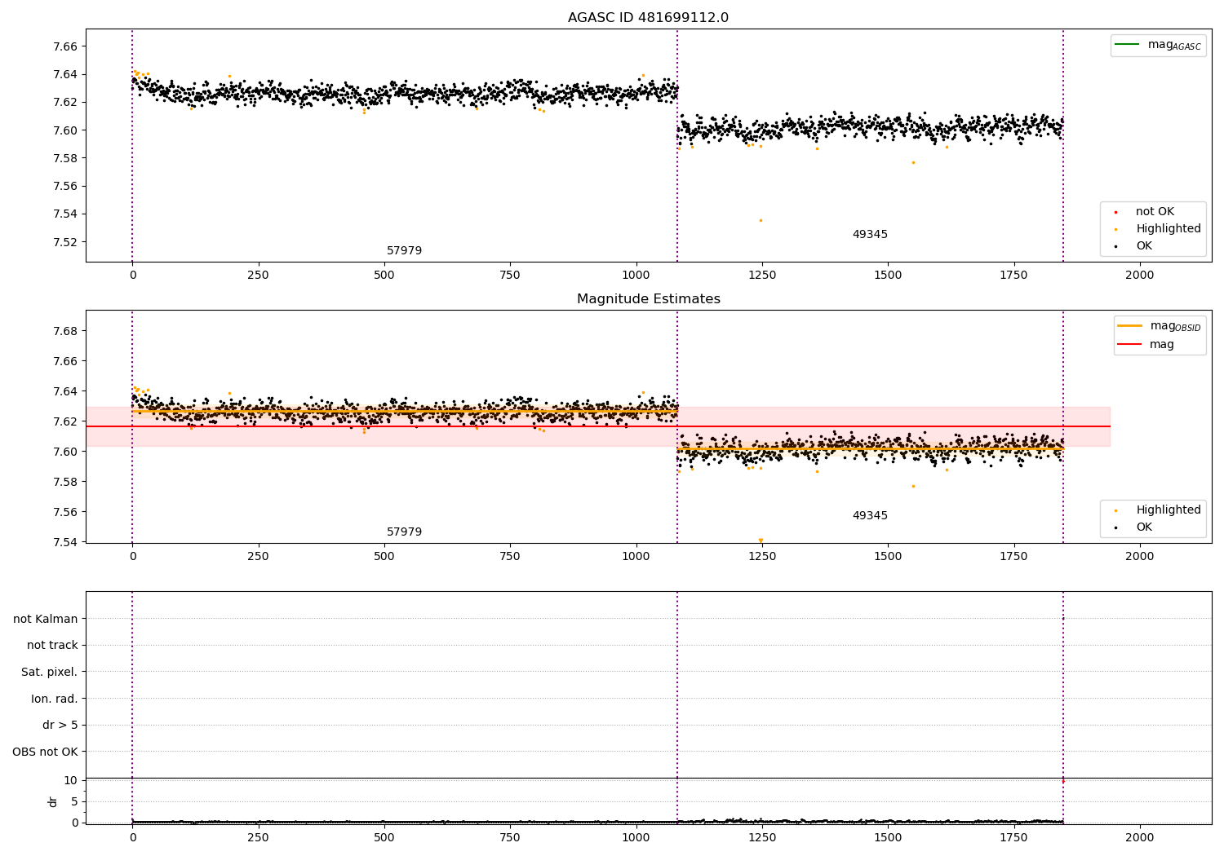Click the 'not track' axis label
Image resolution: width=1224 pixels, height=856 pixels.
[52, 645]
